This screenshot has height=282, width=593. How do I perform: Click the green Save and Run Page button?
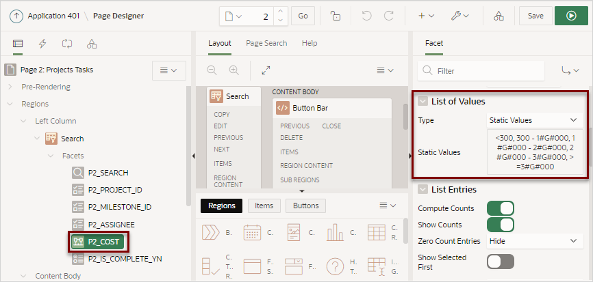(572, 16)
